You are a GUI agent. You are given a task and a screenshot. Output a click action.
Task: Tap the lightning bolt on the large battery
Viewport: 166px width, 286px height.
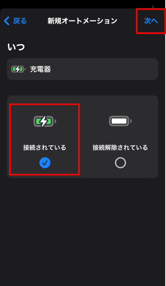(x=44, y=121)
